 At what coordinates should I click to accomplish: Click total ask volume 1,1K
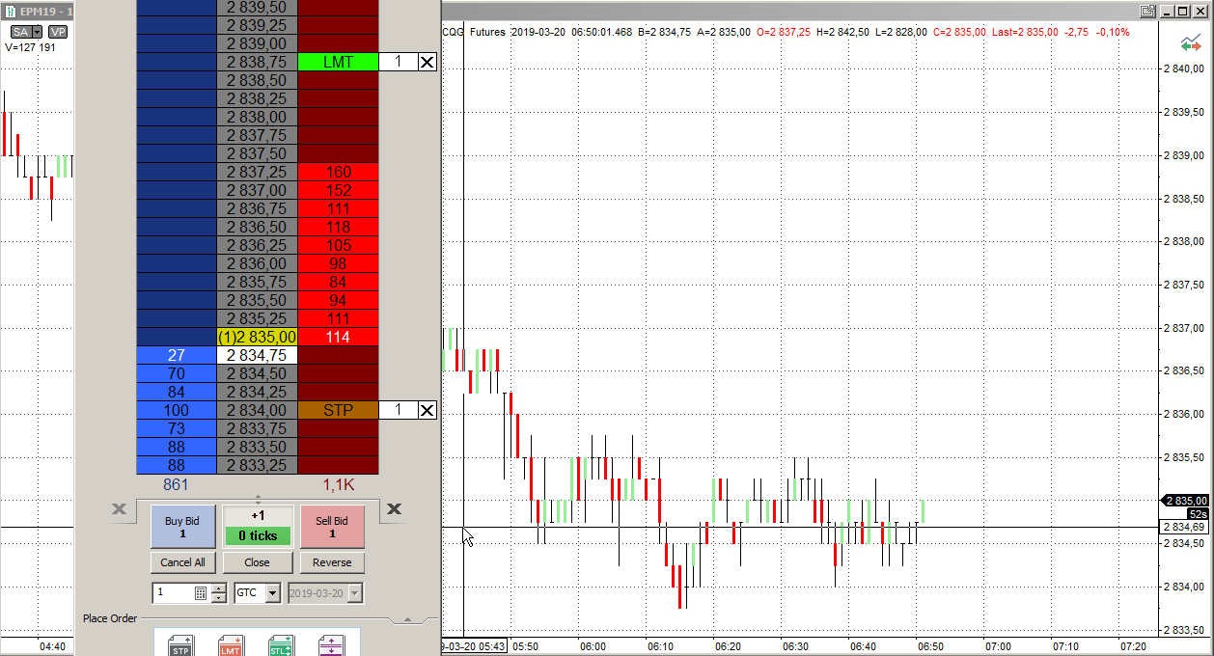[338, 484]
